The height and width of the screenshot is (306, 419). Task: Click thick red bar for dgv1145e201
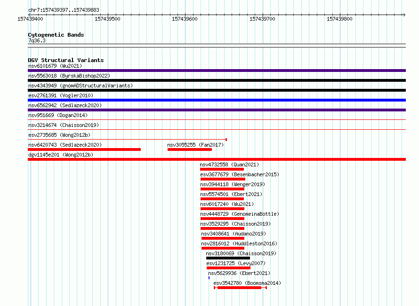(x=217, y=159)
